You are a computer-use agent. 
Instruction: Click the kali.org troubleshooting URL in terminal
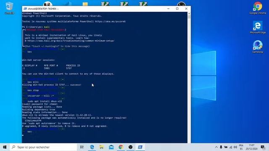pyautogui.click(x=71, y=41)
